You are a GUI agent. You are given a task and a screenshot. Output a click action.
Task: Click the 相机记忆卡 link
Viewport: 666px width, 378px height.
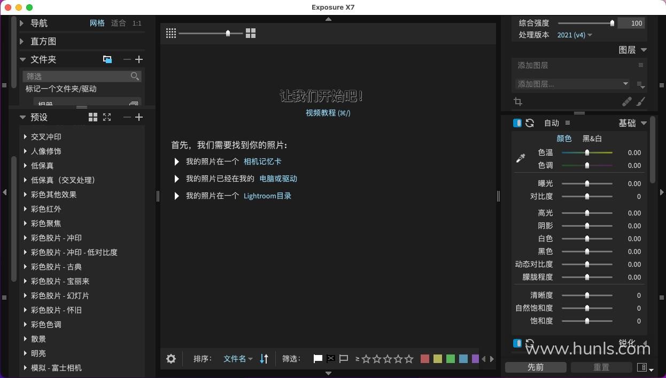click(262, 161)
